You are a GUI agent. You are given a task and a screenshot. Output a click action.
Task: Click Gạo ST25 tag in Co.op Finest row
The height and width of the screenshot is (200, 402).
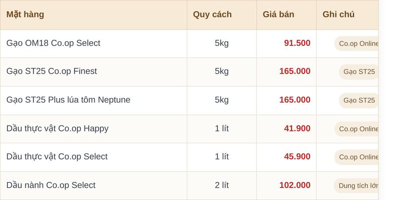(359, 72)
